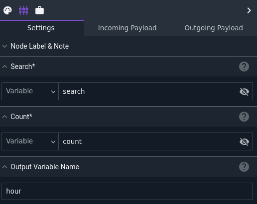Open help for Count section
The height and width of the screenshot is (204, 257).
pyautogui.click(x=244, y=117)
